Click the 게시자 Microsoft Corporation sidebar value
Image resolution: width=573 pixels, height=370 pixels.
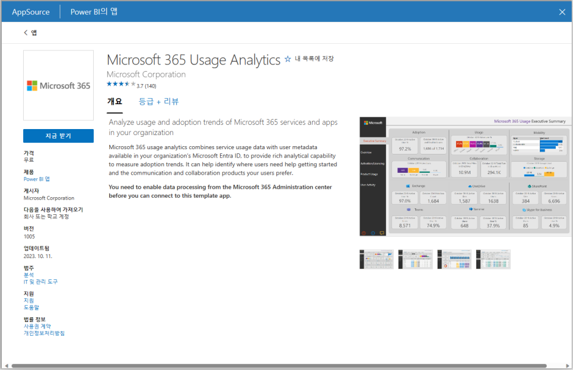[x=49, y=198]
